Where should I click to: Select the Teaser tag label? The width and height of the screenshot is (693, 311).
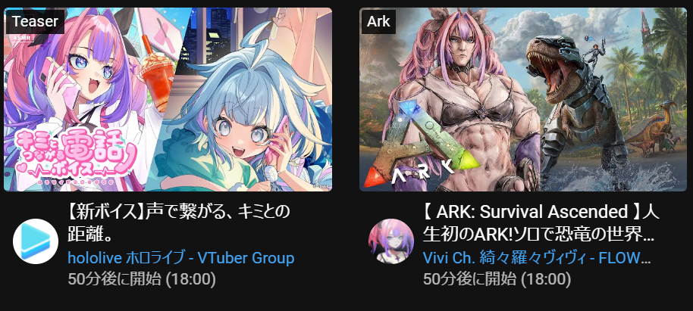pos(35,21)
